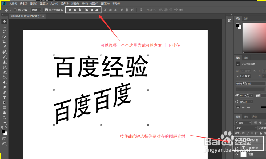Open the History panel icon
The width and height of the screenshot is (266, 159).
point(230,20)
